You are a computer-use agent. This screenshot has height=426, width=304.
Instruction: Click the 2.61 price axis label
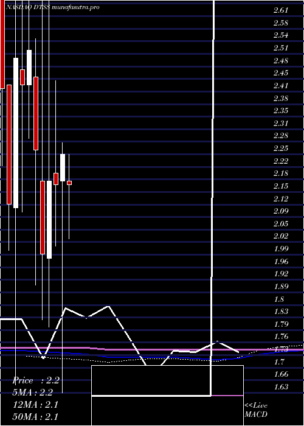(281, 10)
